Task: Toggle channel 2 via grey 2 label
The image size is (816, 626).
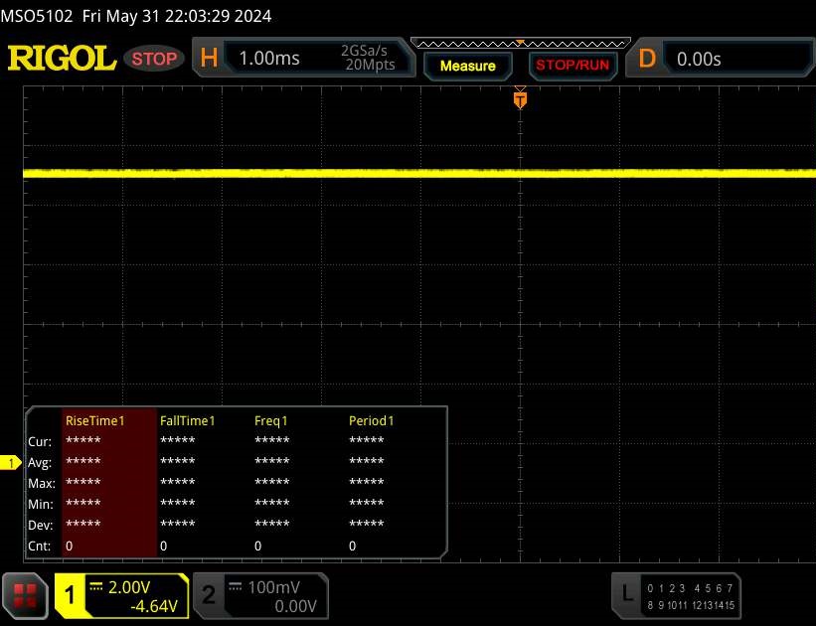Action: pyautogui.click(x=209, y=595)
